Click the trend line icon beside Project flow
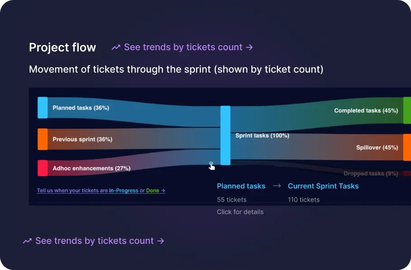Screen dimensions: 411x270 (x=116, y=47)
